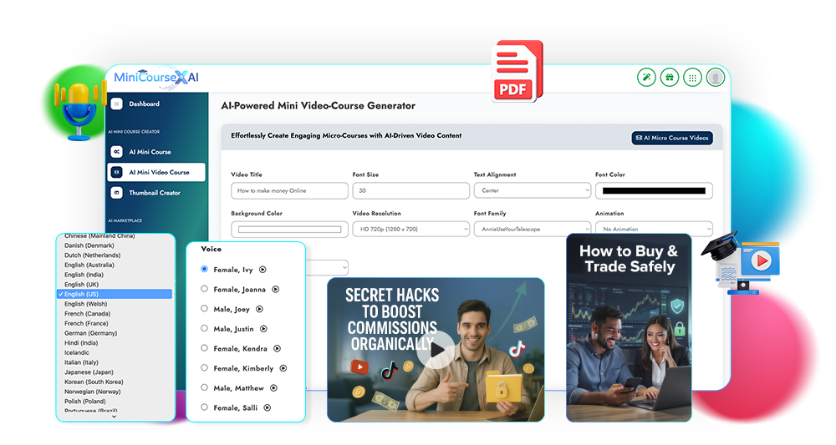Choose English (UK) from language list
The width and height of the screenshot is (836, 445).
coord(82,285)
